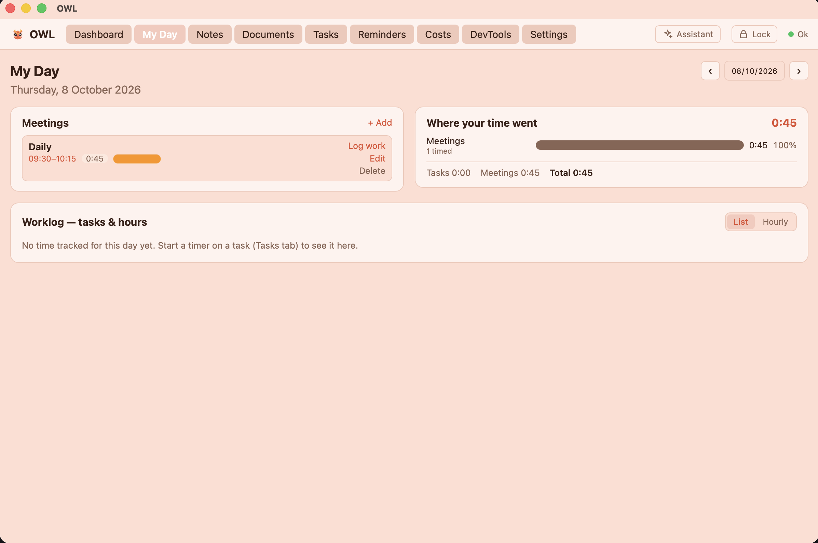The height and width of the screenshot is (543, 818).
Task: Log work for Daily meeting
Action: pos(367,146)
